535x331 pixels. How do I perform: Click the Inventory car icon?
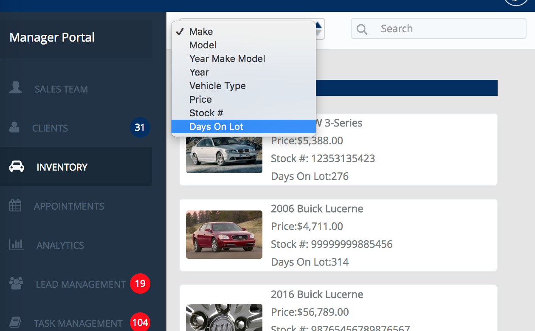point(17,166)
